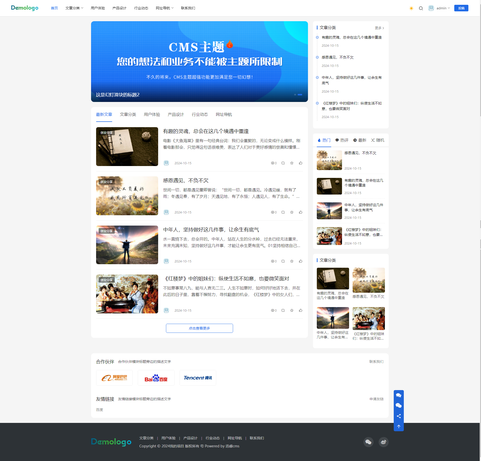Expand the 网址导航 menu dropdown

[x=164, y=8]
